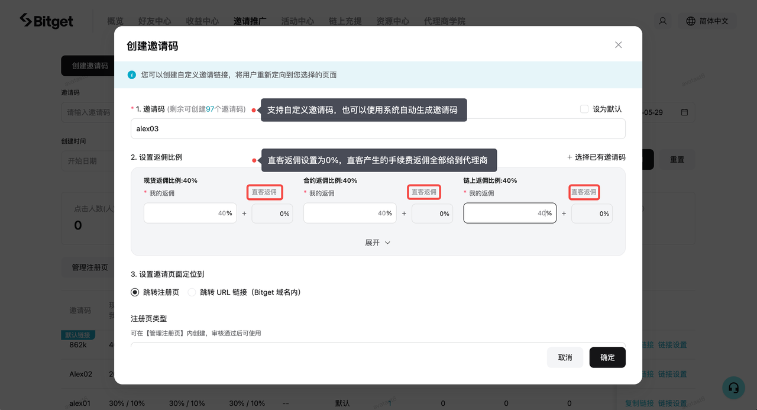This screenshot has width=757, height=410.
Task: Close the 创建邀请码 dialog with X icon
Action: [618, 45]
